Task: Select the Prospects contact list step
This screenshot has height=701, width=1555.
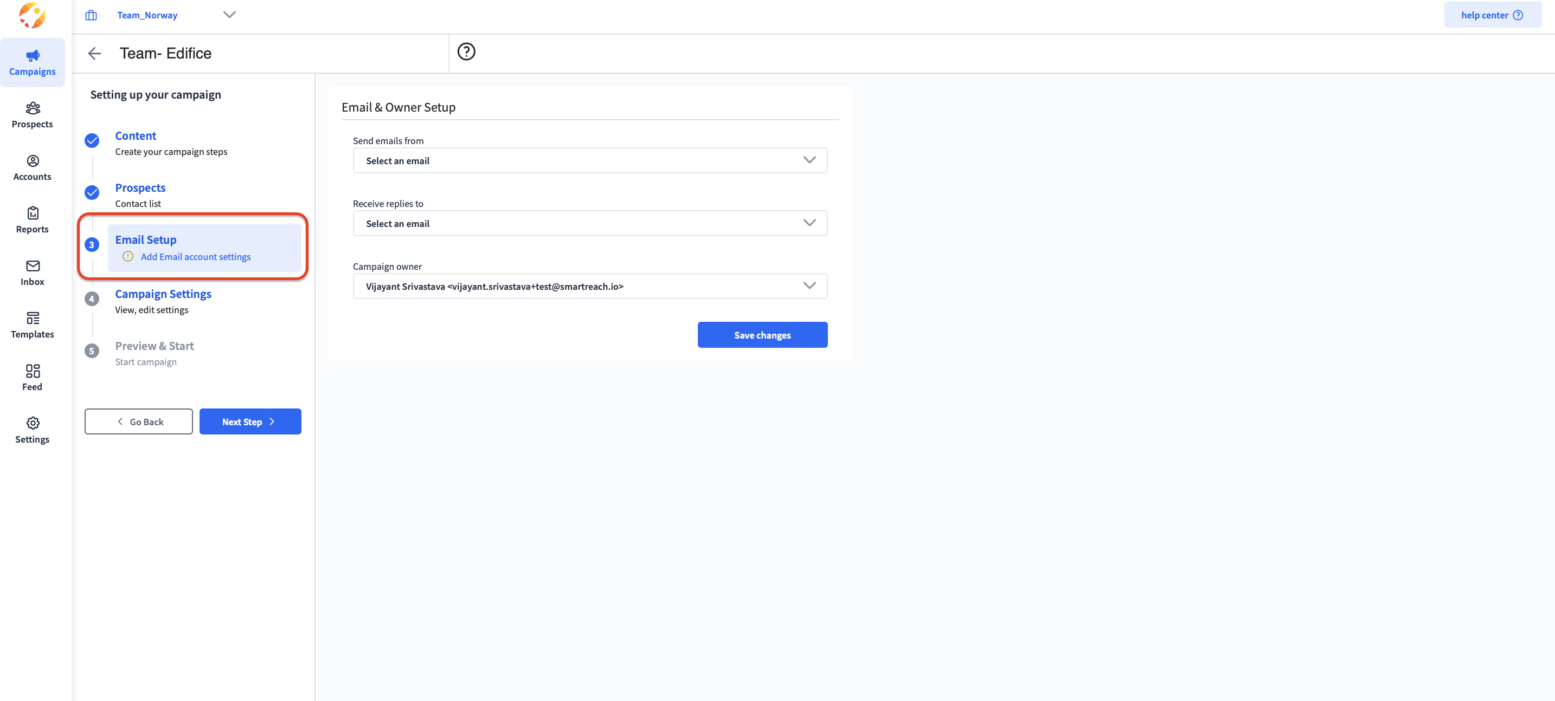Action: pos(140,187)
